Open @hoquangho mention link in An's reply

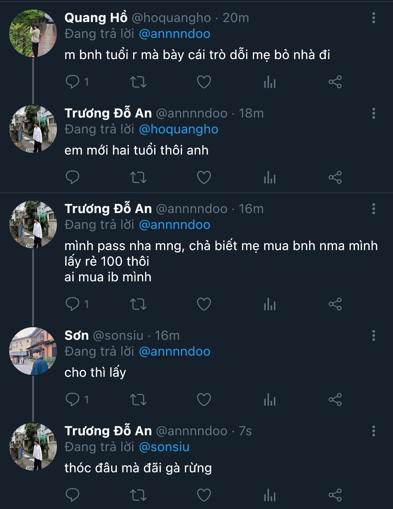(178, 129)
